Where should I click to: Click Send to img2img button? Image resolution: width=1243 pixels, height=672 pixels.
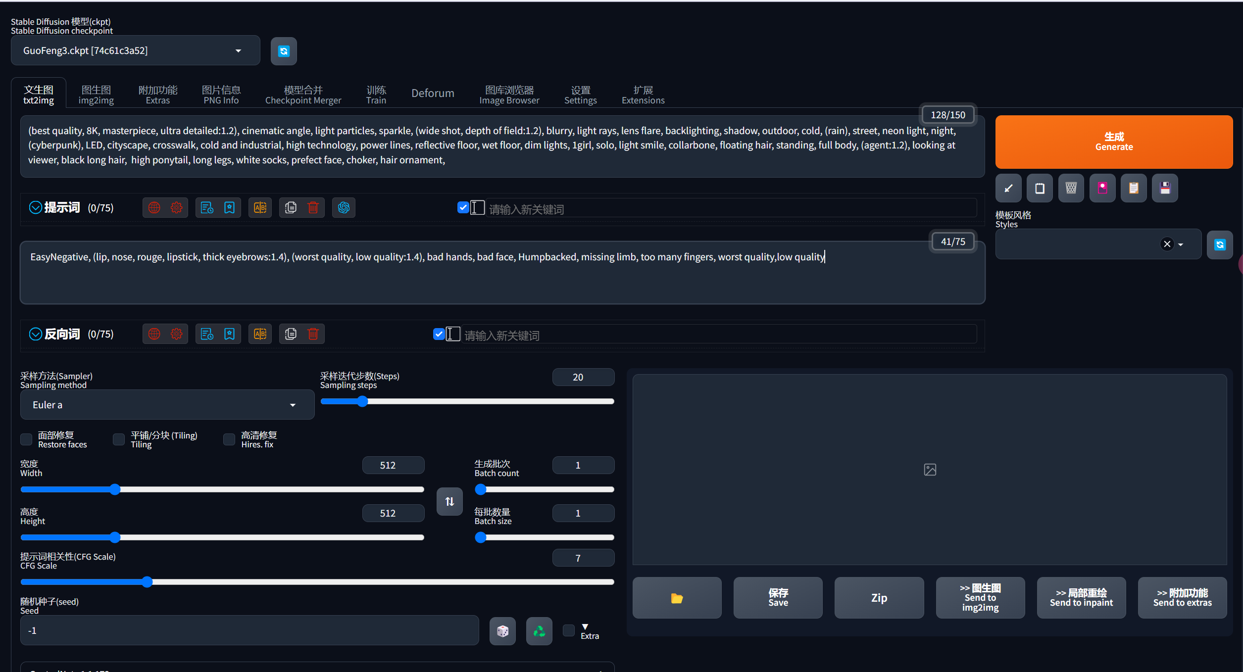[x=980, y=598]
